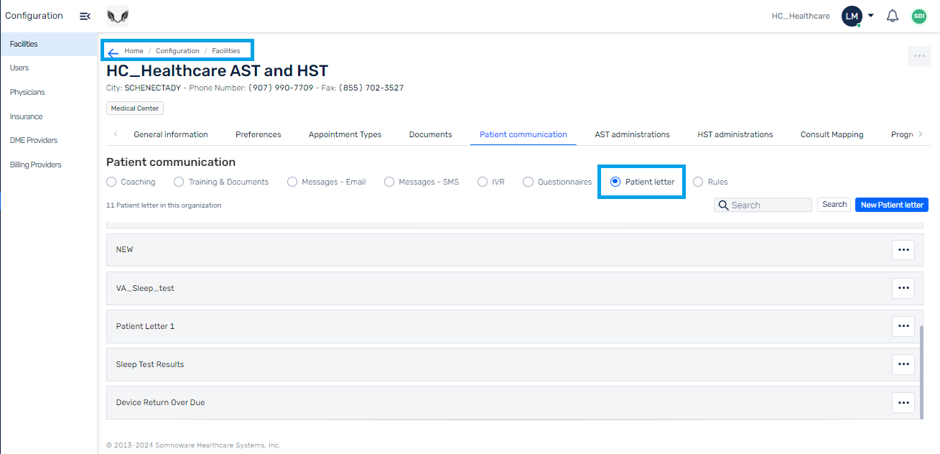Image resolution: width=940 pixels, height=454 pixels.
Task: Open options menu for Sleep Test Results
Action: (903, 364)
